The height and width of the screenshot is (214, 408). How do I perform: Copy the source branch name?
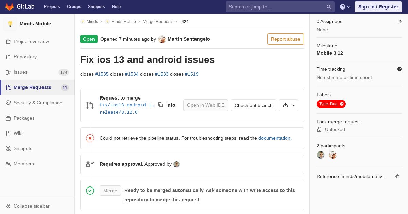pos(160,105)
